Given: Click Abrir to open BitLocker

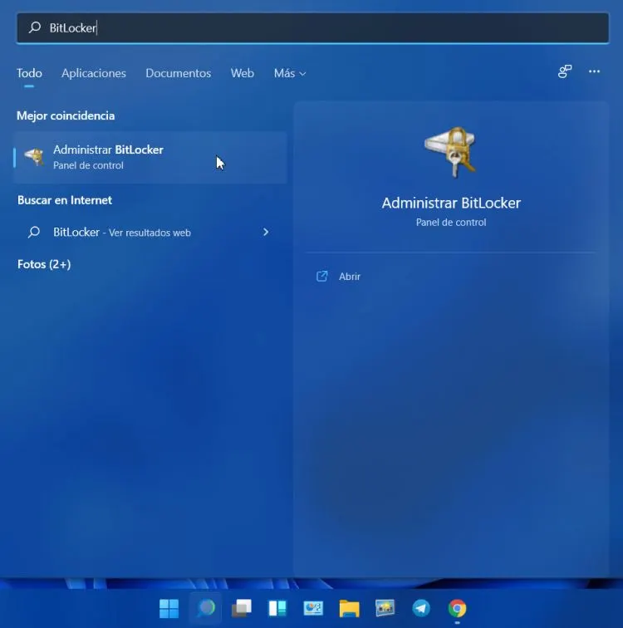Looking at the screenshot, I should [x=350, y=277].
